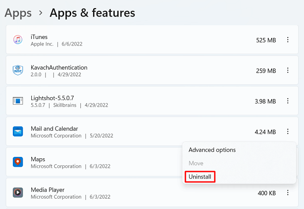This screenshot has height=209, width=304.
Task: Click the Lightshot app icon
Action: pyautogui.click(x=18, y=101)
